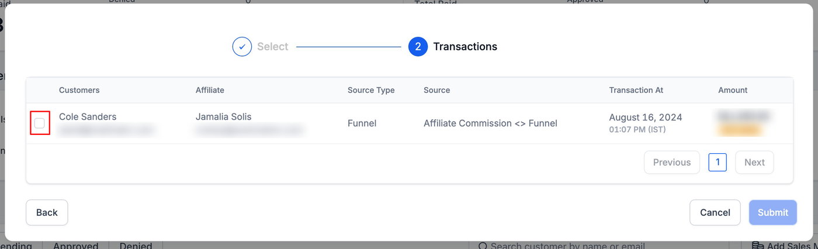Select the Cole Sanders transaction checkbox

tap(40, 123)
